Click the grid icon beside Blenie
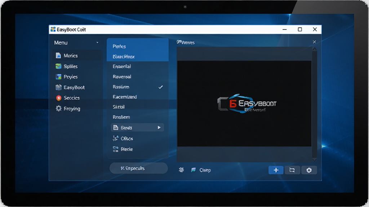 (x=116, y=149)
